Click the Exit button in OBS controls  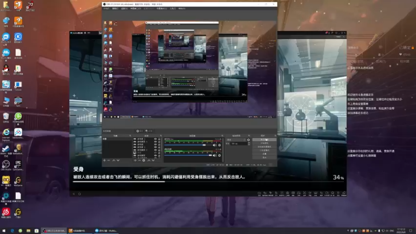click(x=264, y=158)
